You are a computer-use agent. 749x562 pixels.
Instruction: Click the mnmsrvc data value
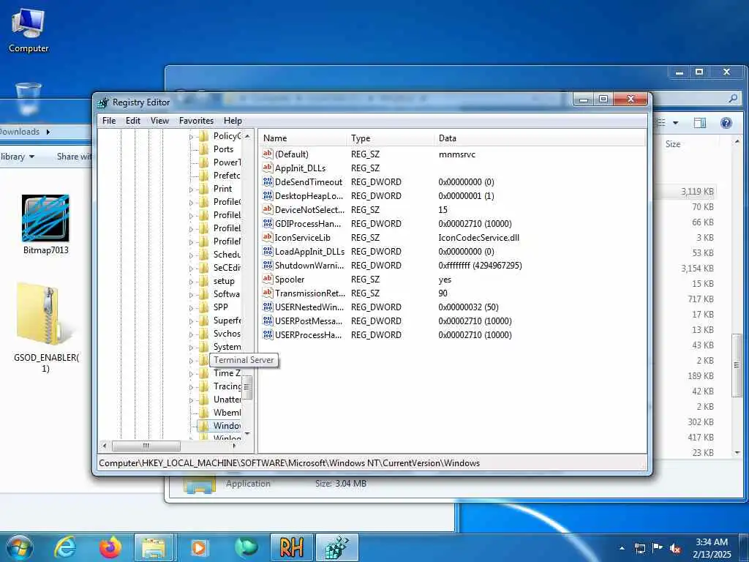point(456,154)
